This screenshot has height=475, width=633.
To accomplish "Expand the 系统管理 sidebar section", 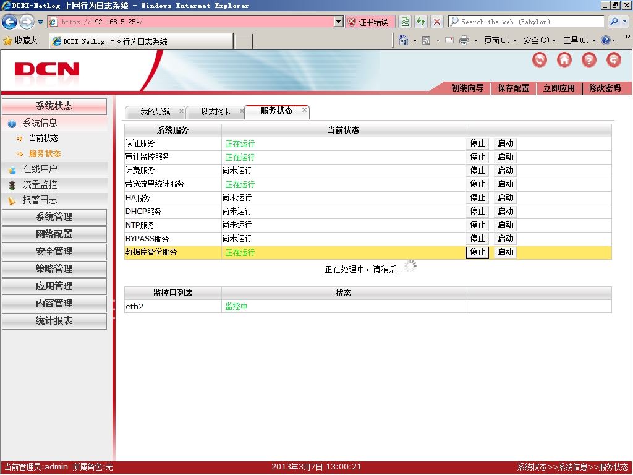I will point(54,217).
